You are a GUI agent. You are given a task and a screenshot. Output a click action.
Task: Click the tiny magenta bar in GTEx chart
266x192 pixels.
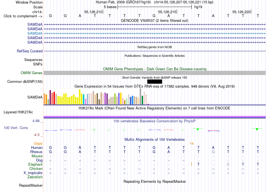click(x=148, y=104)
